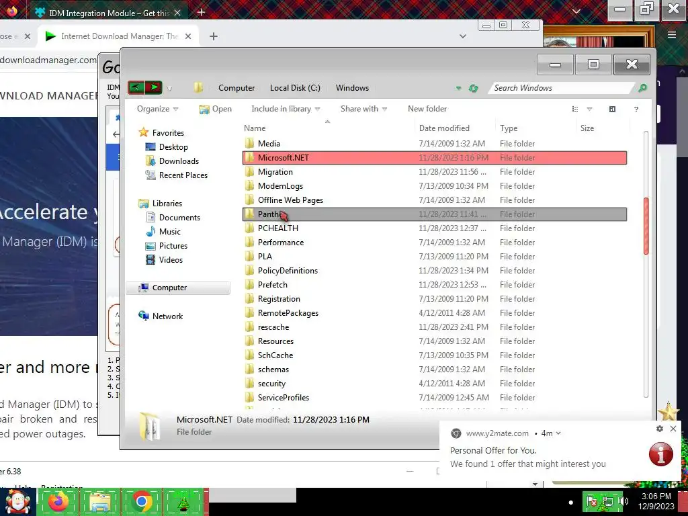Select the Prefetch folder icon
Viewport: 688px width, 516px height.
point(249,285)
